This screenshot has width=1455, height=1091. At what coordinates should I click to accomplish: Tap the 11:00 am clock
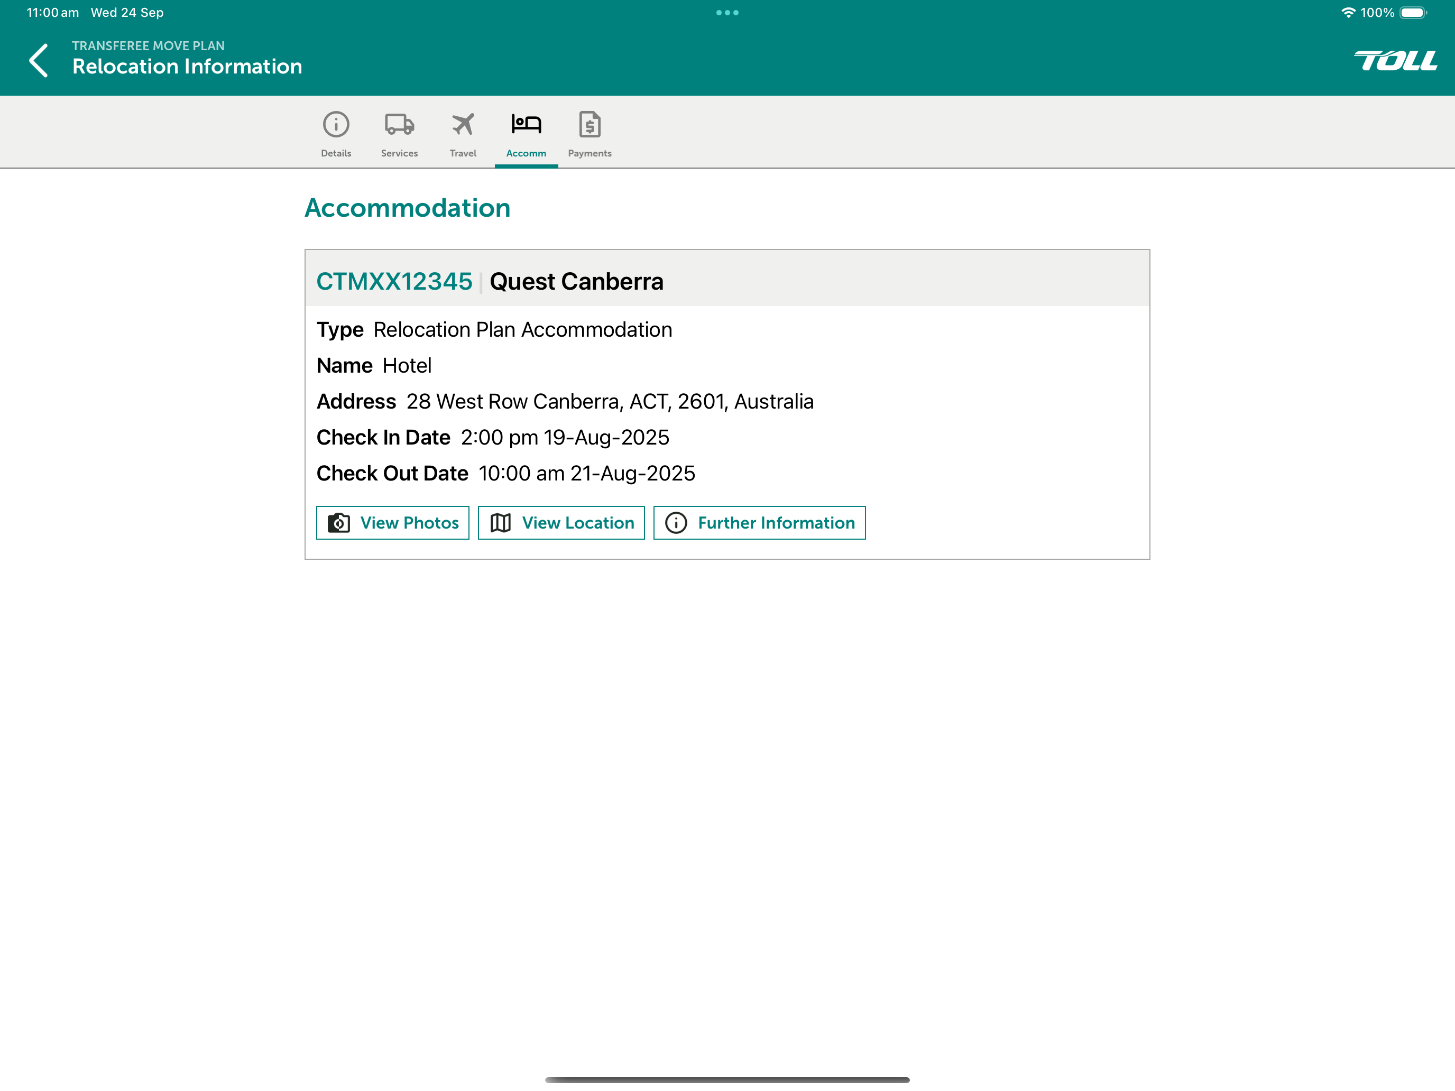pos(53,13)
